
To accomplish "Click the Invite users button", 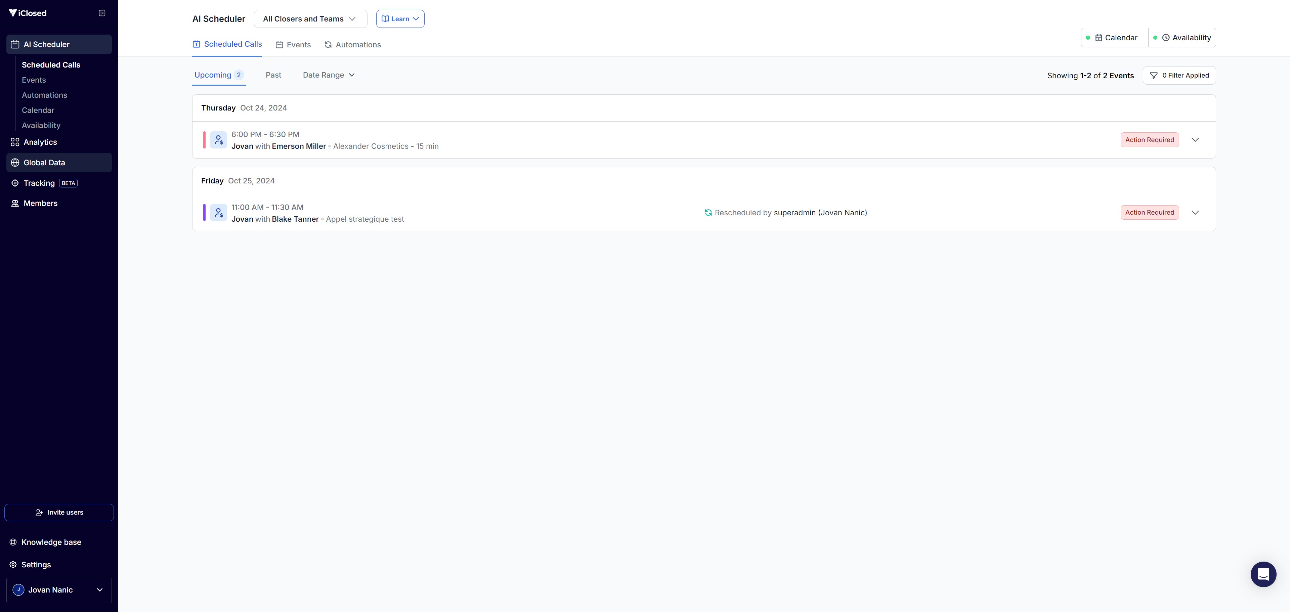I will [59, 512].
